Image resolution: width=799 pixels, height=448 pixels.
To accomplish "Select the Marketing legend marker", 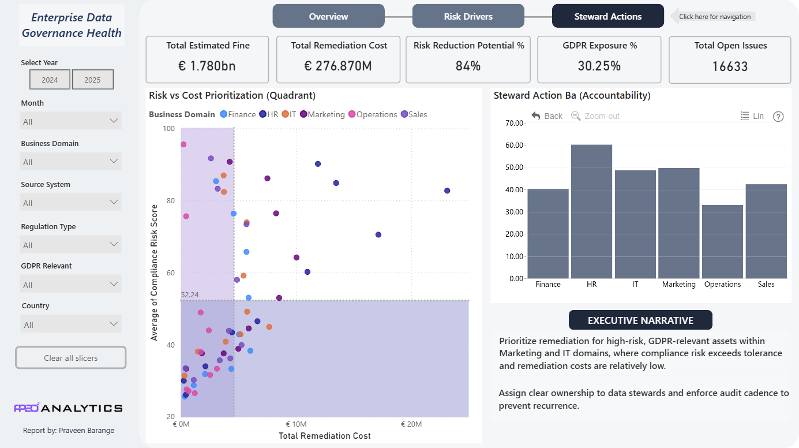I will click(x=303, y=114).
